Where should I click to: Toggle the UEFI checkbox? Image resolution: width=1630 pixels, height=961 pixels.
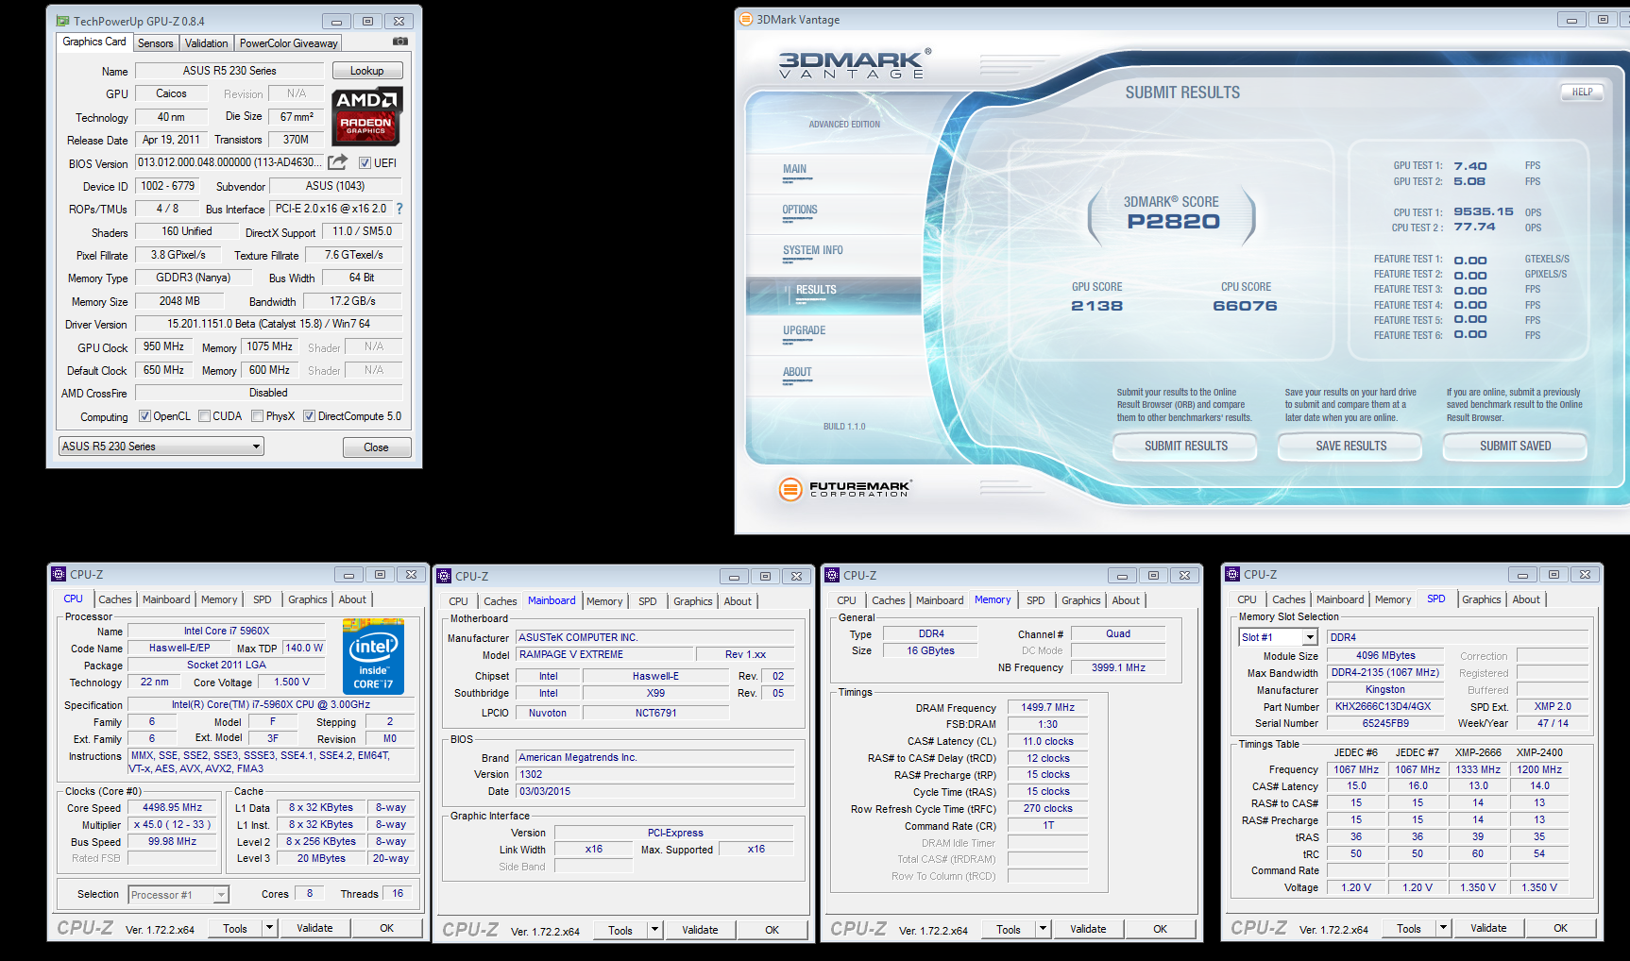pos(365,163)
